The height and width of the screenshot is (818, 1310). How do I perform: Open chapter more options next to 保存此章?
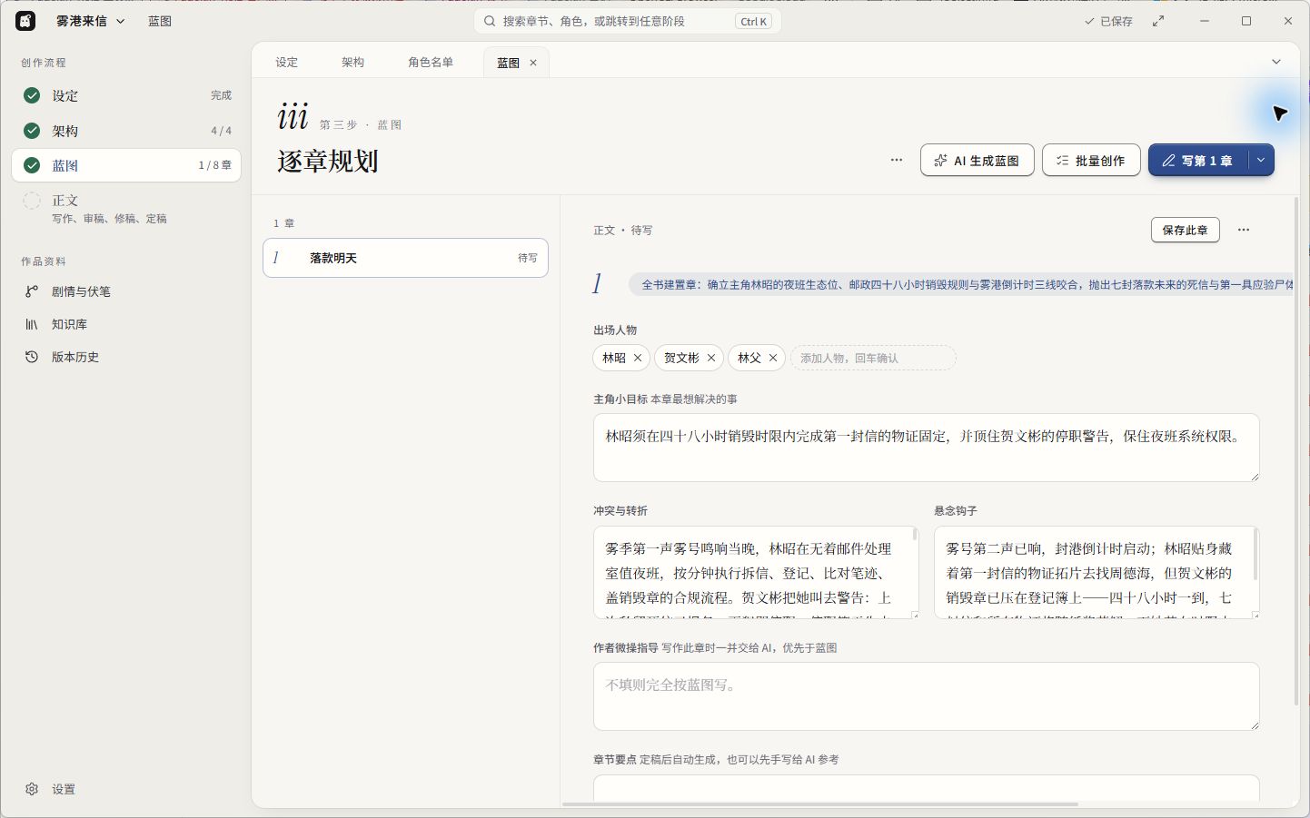click(x=1244, y=230)
